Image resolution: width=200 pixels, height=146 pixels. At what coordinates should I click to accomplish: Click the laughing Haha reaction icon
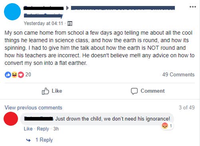14,75
